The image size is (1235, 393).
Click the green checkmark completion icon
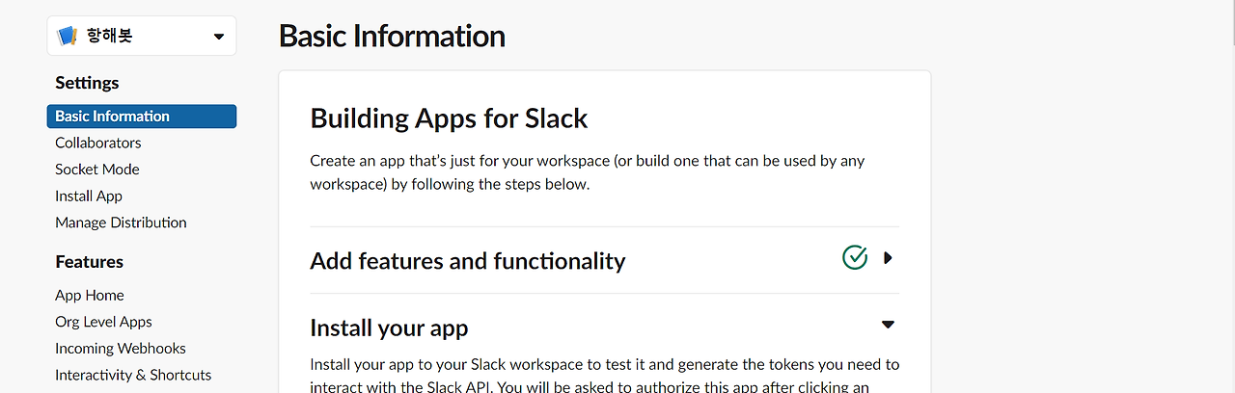855,258
